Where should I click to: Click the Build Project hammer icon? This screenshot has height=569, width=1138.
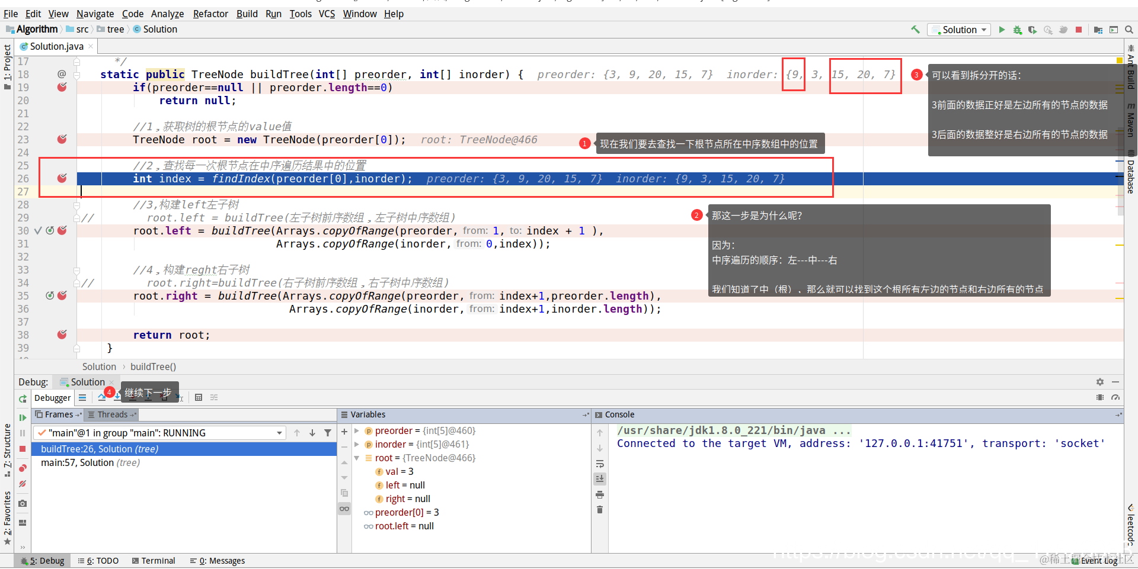pyautogui.click(x=915, y=30)
